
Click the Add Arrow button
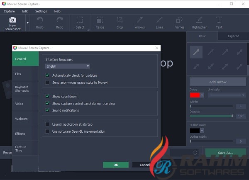[218, 82]
